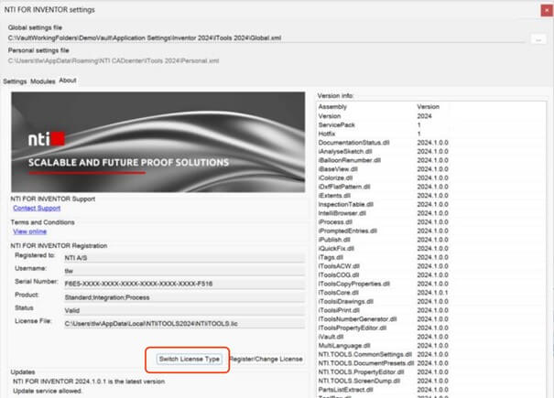This screenshot has width=554, height=398.
Task: Click the Registered to field showing NTI A/S
Action: 184,258
